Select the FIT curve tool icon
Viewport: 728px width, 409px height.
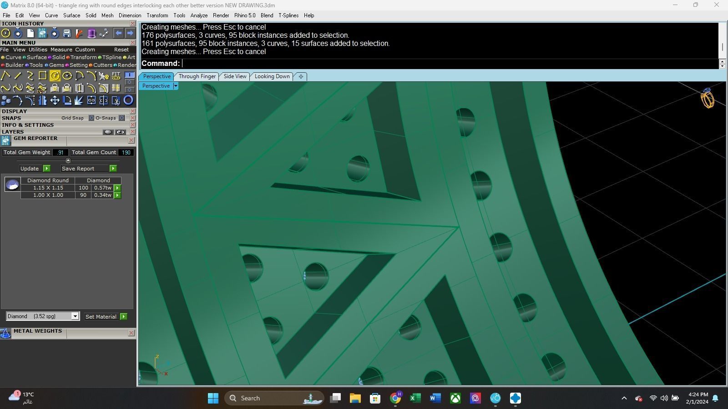point(116,75)
